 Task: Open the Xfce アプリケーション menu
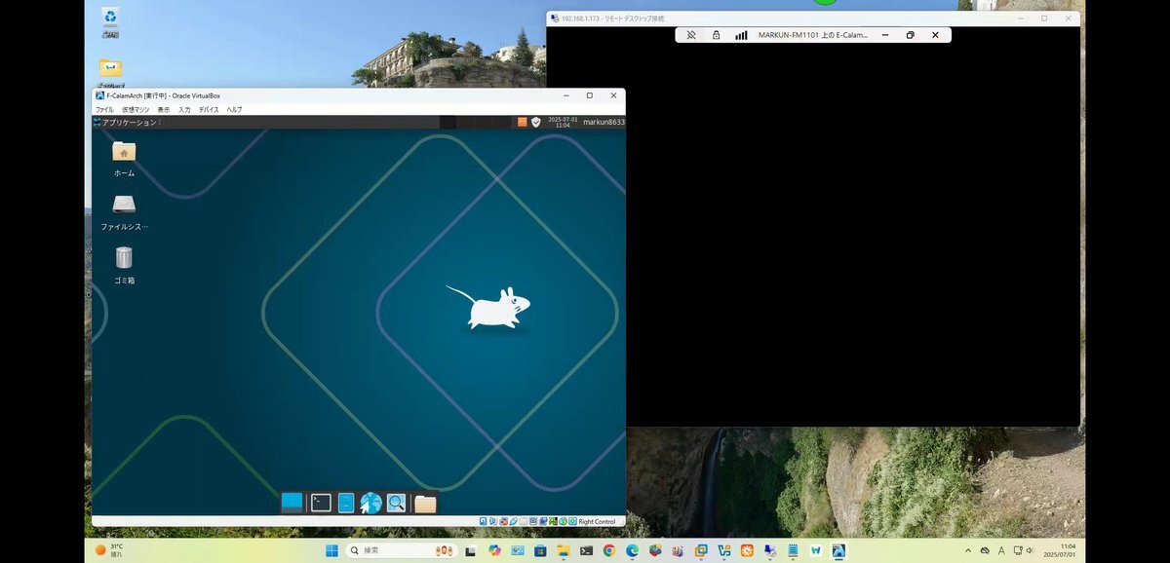tap(124, 122)
